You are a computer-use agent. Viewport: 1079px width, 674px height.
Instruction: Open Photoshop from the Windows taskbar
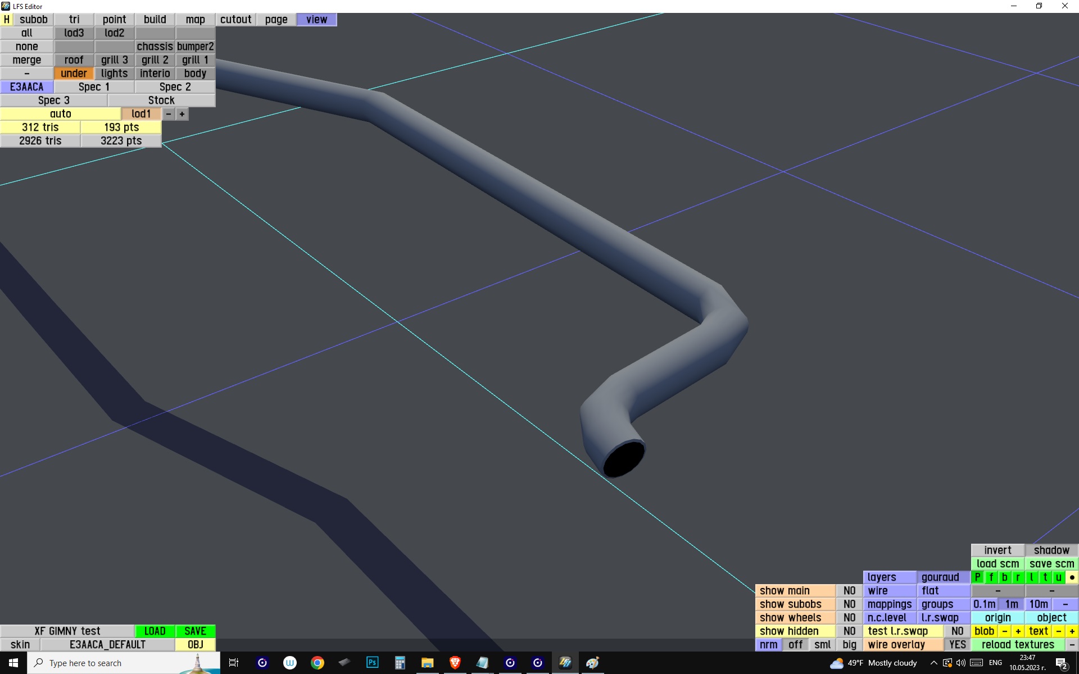pyautogui.click(x=372, y=663)
